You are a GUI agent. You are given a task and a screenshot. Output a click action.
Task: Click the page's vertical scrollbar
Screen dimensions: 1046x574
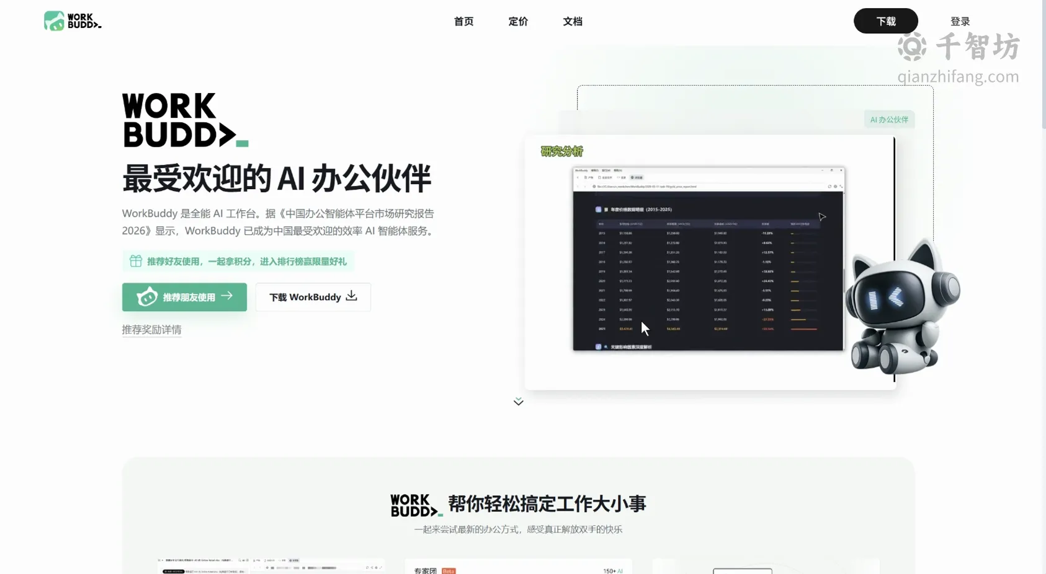point(1043,64)
